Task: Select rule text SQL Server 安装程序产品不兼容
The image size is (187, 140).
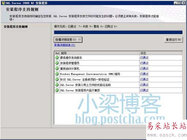Action: [80, 90]
